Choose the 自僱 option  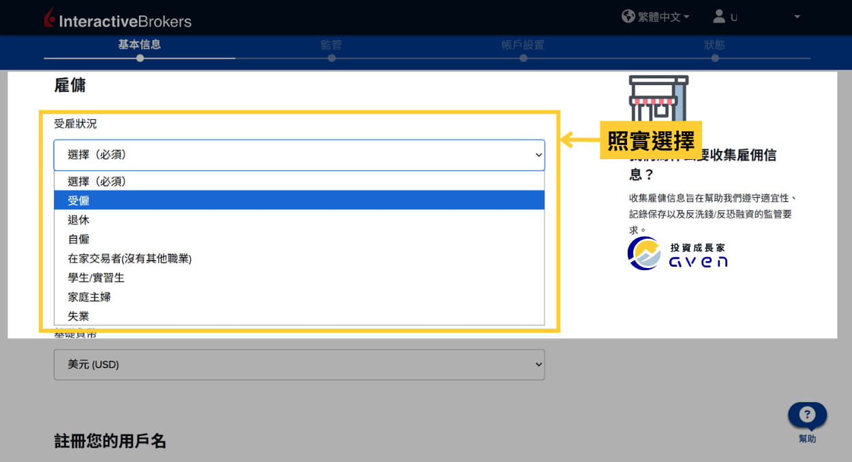tap(299, 239)
